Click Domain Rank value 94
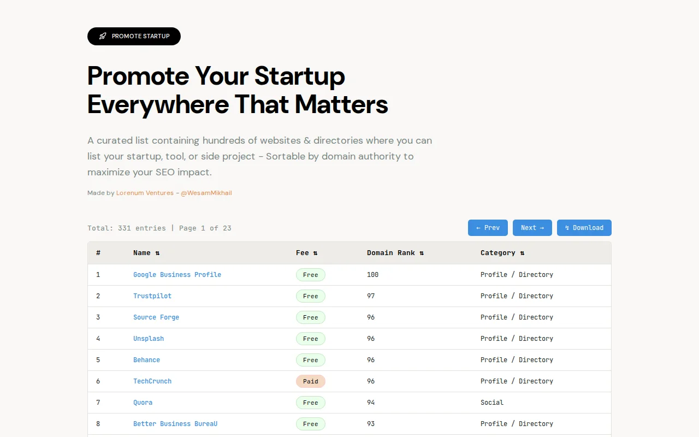The width and height of the screenshot is (699, 437). point(371,403)
